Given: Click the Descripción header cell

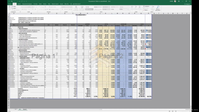Looking at the screenshot, I should point(31,25).
